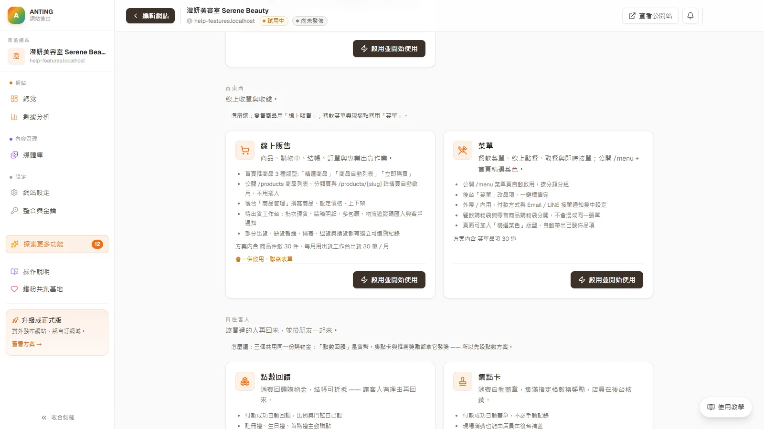Click the 點數回饋 coins icon
This screenshot has width=764, height=429.
point(245,381)
